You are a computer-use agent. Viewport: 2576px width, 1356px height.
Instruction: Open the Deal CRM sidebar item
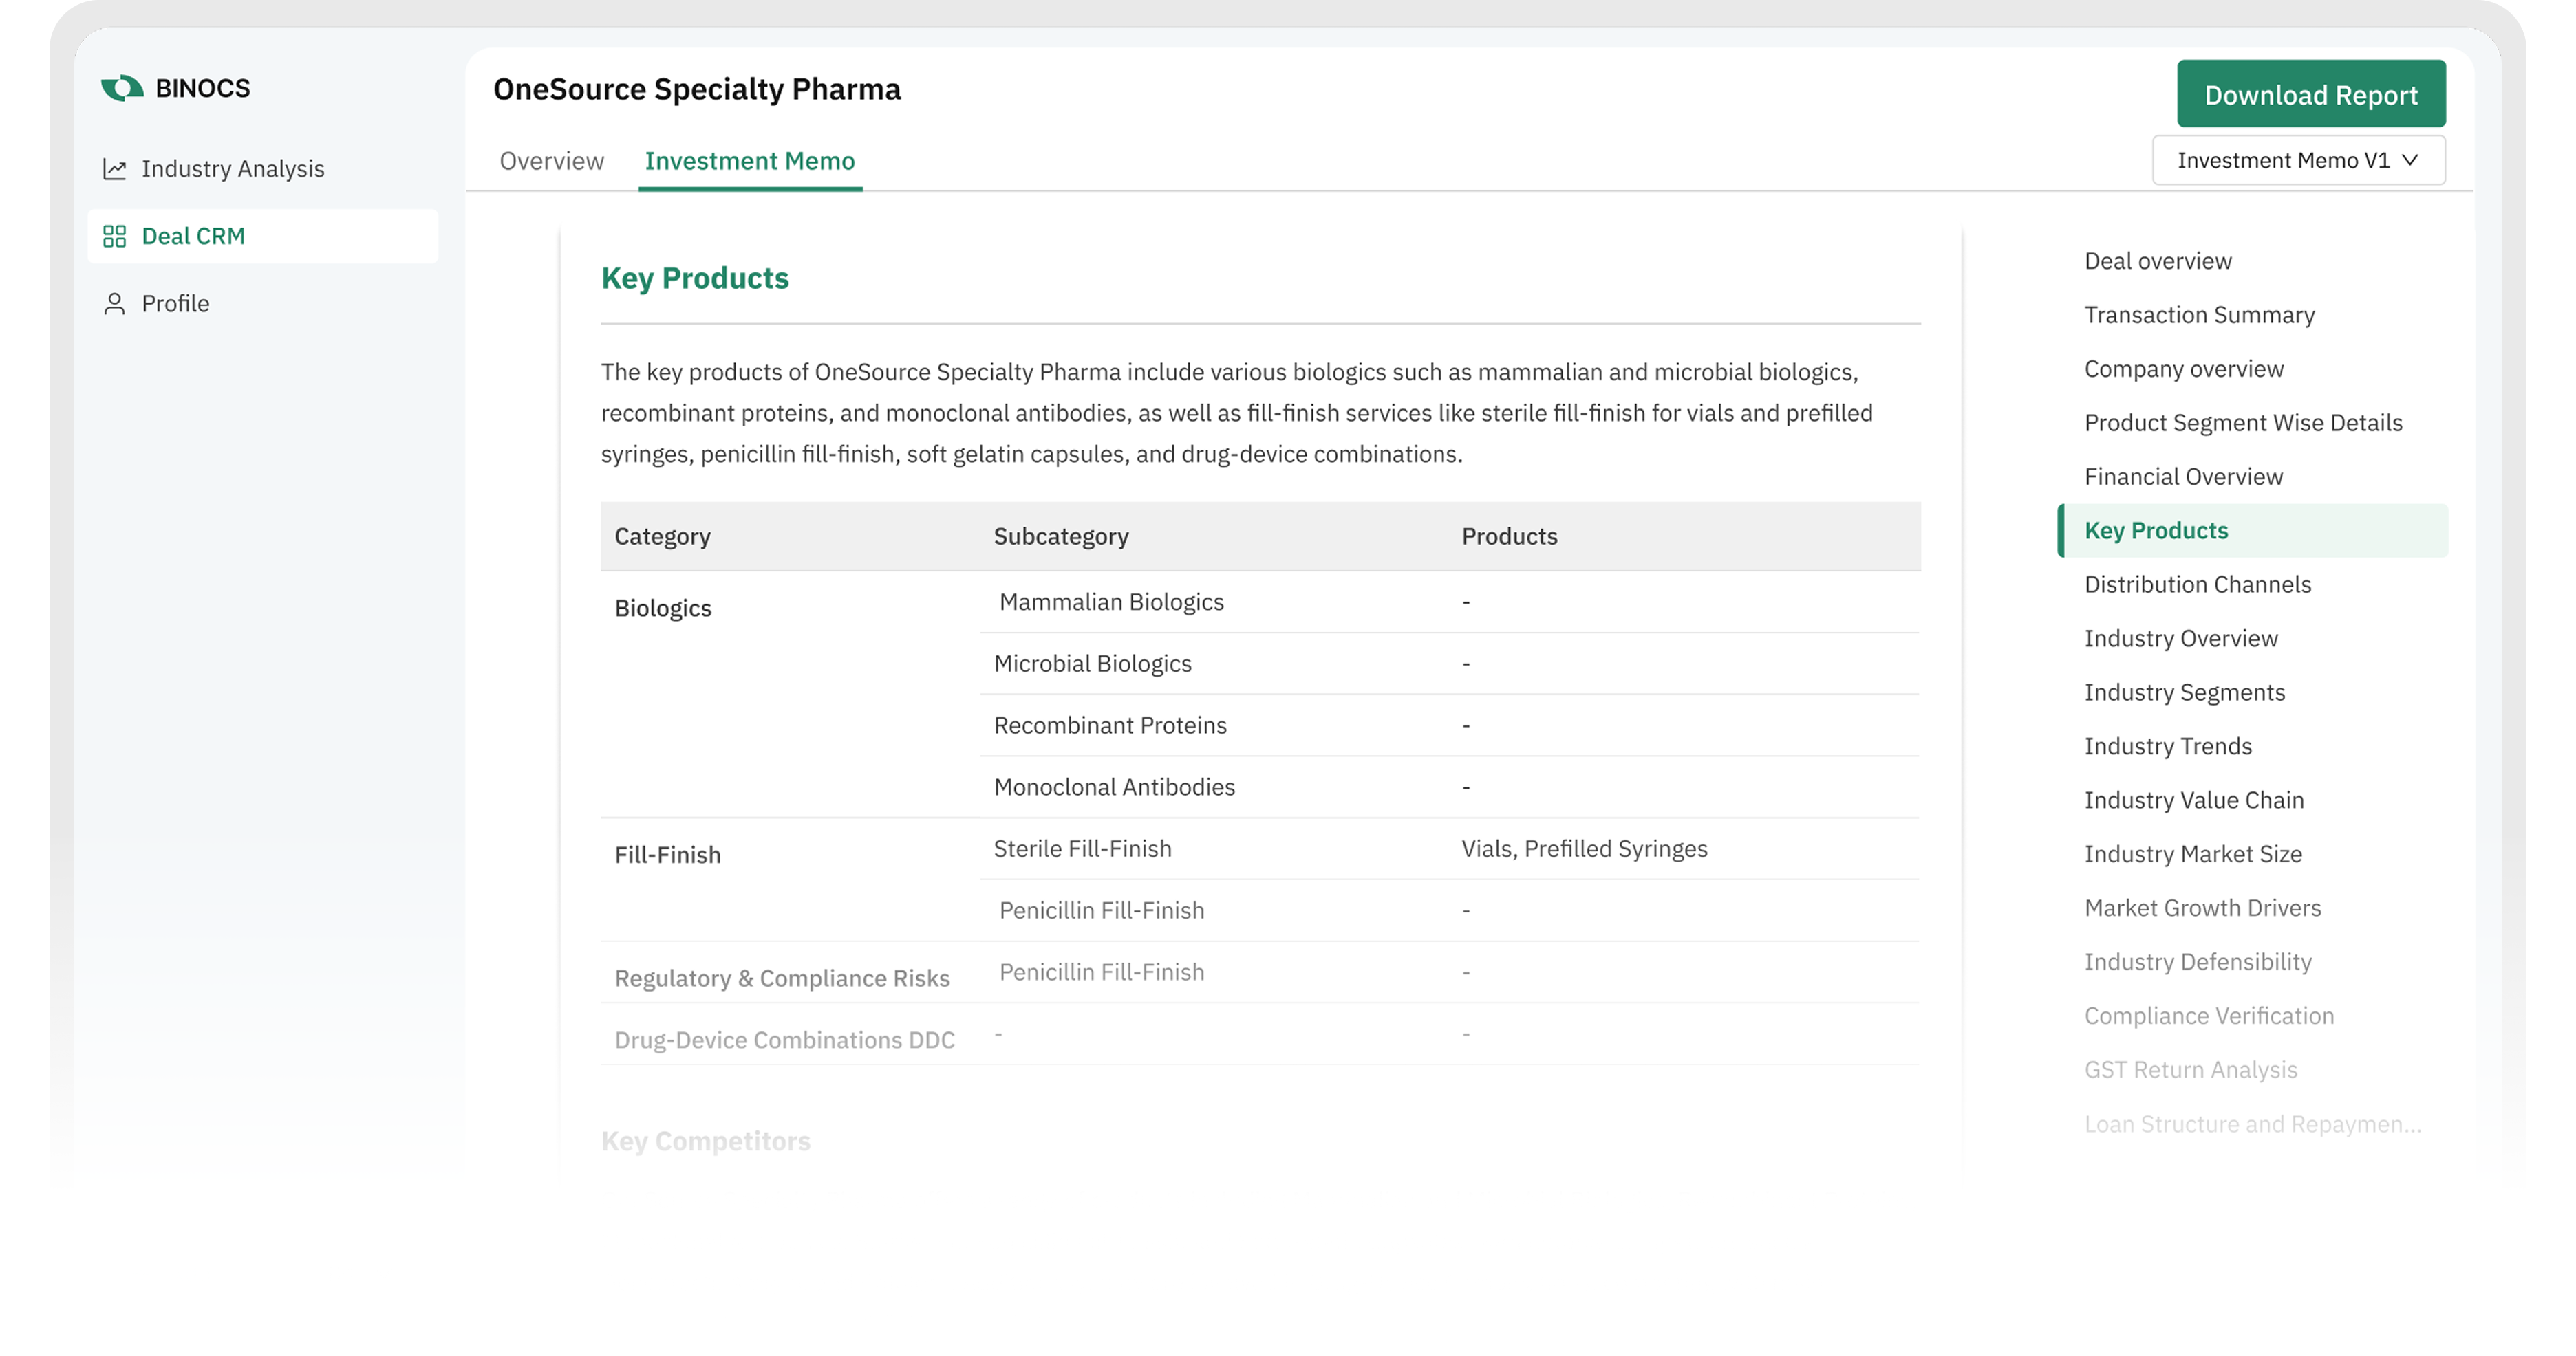(x=262, y=236)
